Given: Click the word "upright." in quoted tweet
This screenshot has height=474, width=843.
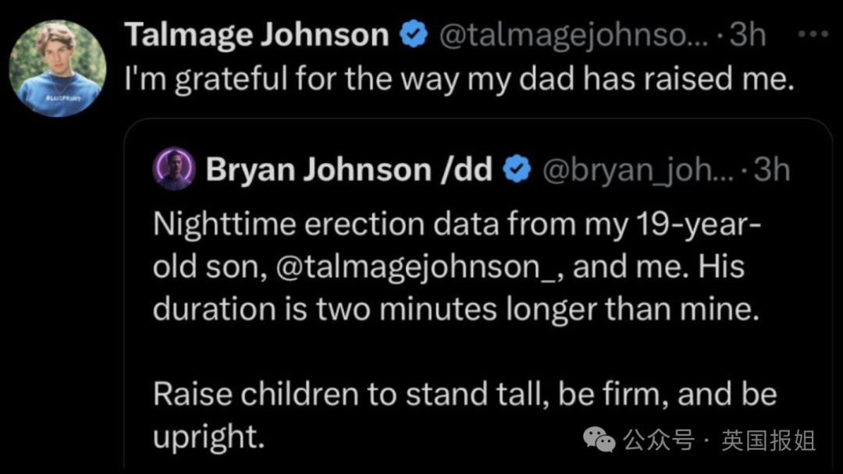Looking at the screenshot, I should (x=209, y=437).
